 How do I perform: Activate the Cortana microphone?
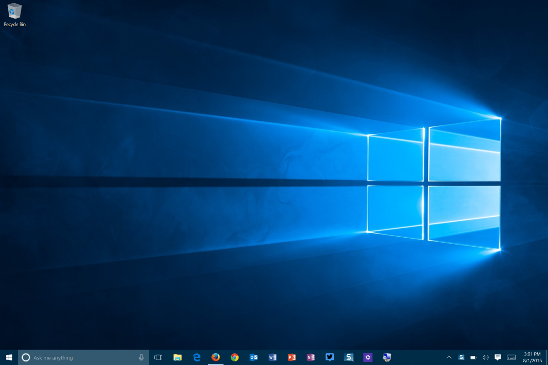click(142, 357)
